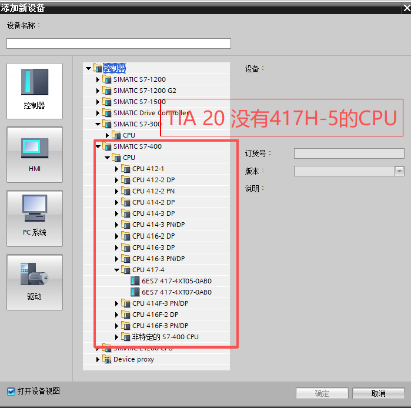411x408 pixels.
Task: Click the SIMATIC S7-1200 folder icon
Action: [106, 79]
